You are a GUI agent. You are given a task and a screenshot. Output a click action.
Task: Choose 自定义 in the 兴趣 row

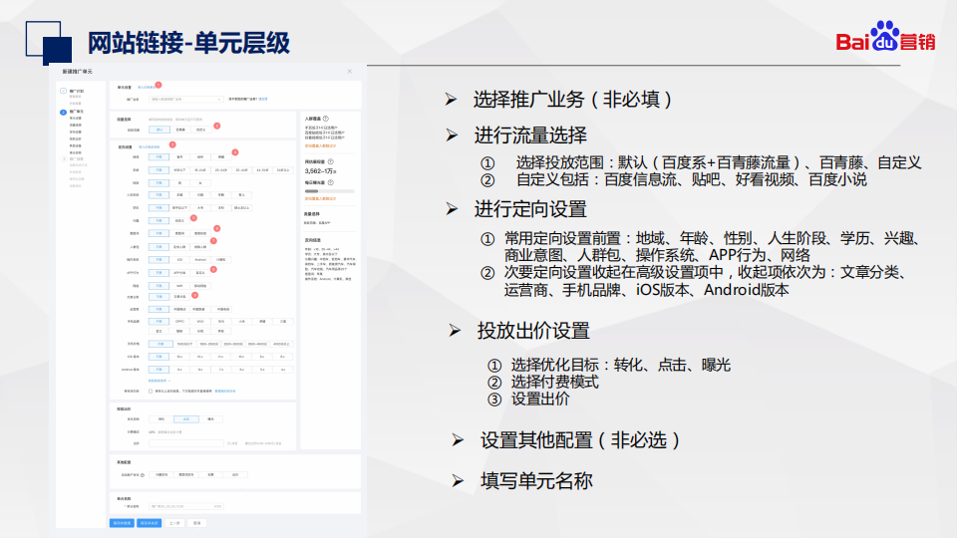coord(180,221)
